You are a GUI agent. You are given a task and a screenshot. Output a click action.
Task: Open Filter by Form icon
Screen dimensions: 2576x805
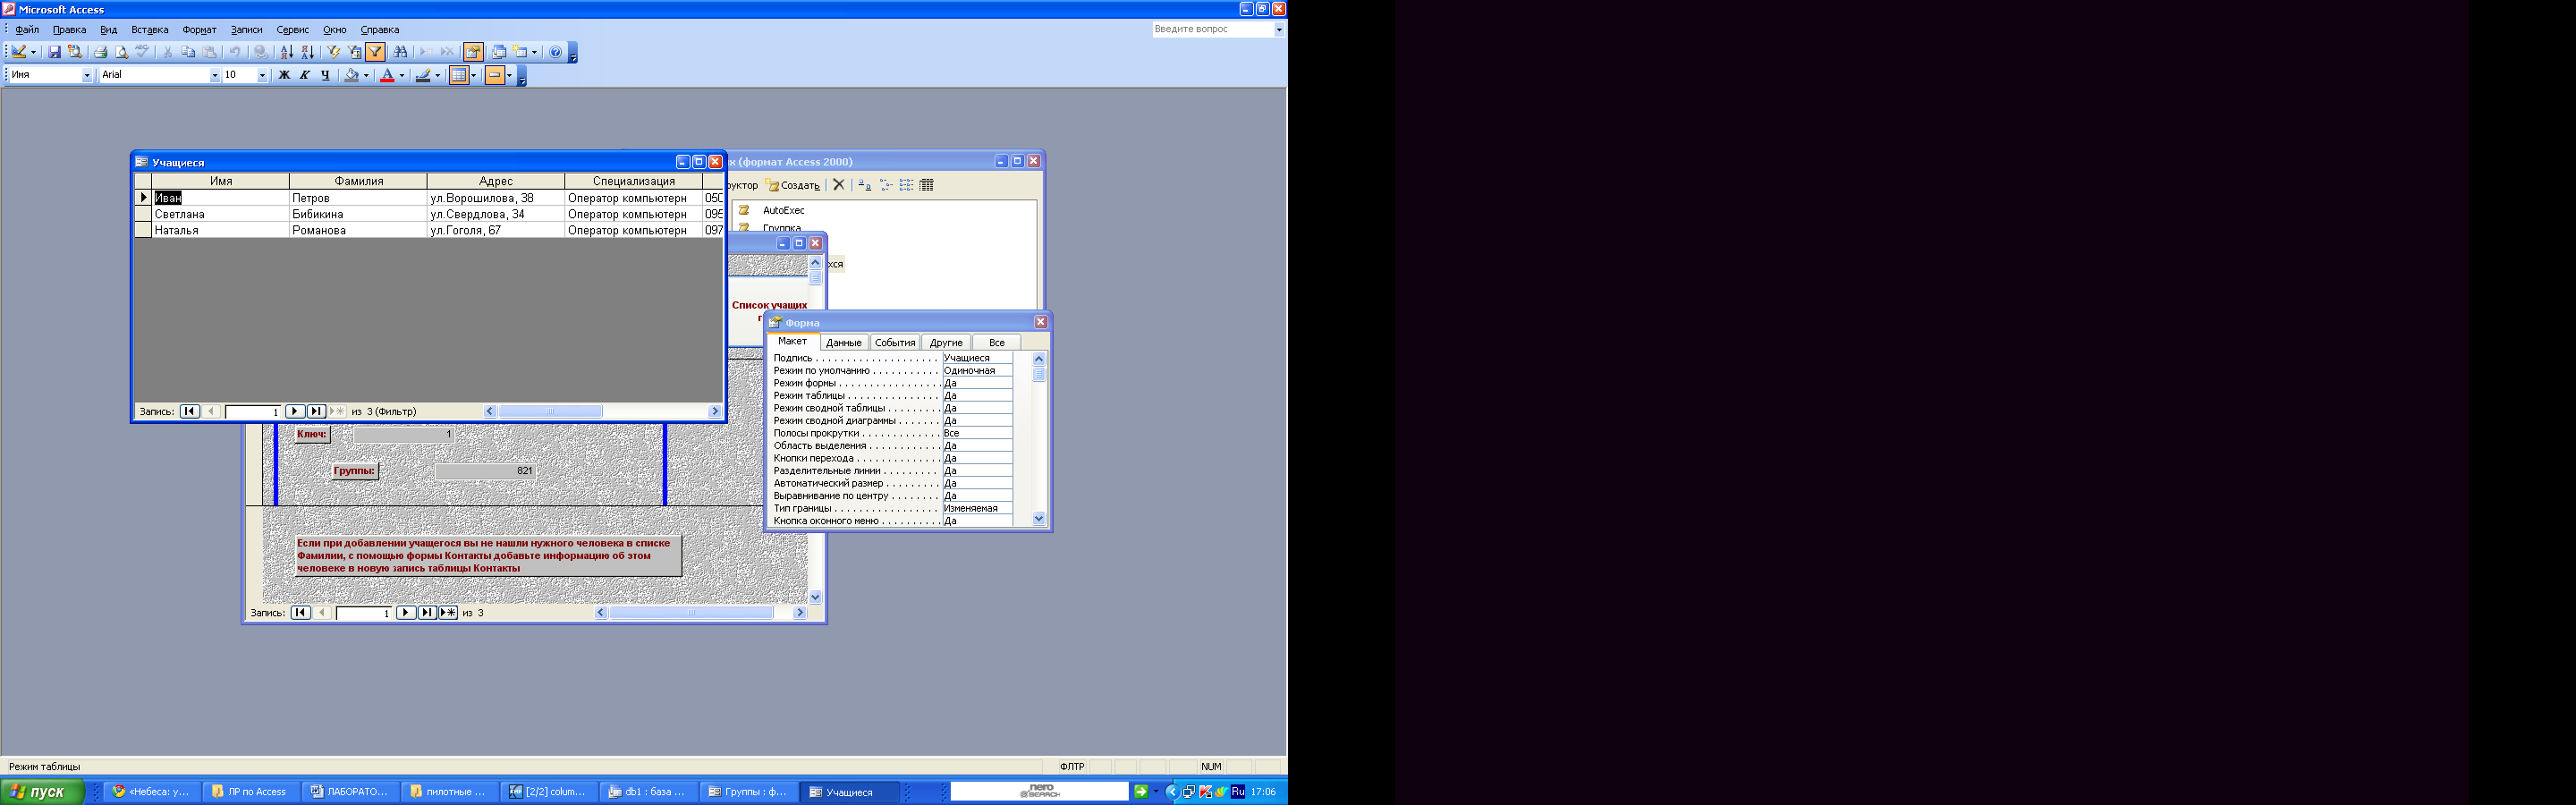tap(354, 52)
